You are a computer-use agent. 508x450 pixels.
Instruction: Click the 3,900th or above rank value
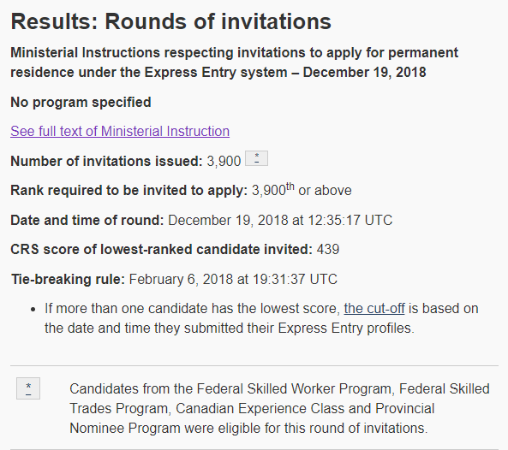pos(302,190)
